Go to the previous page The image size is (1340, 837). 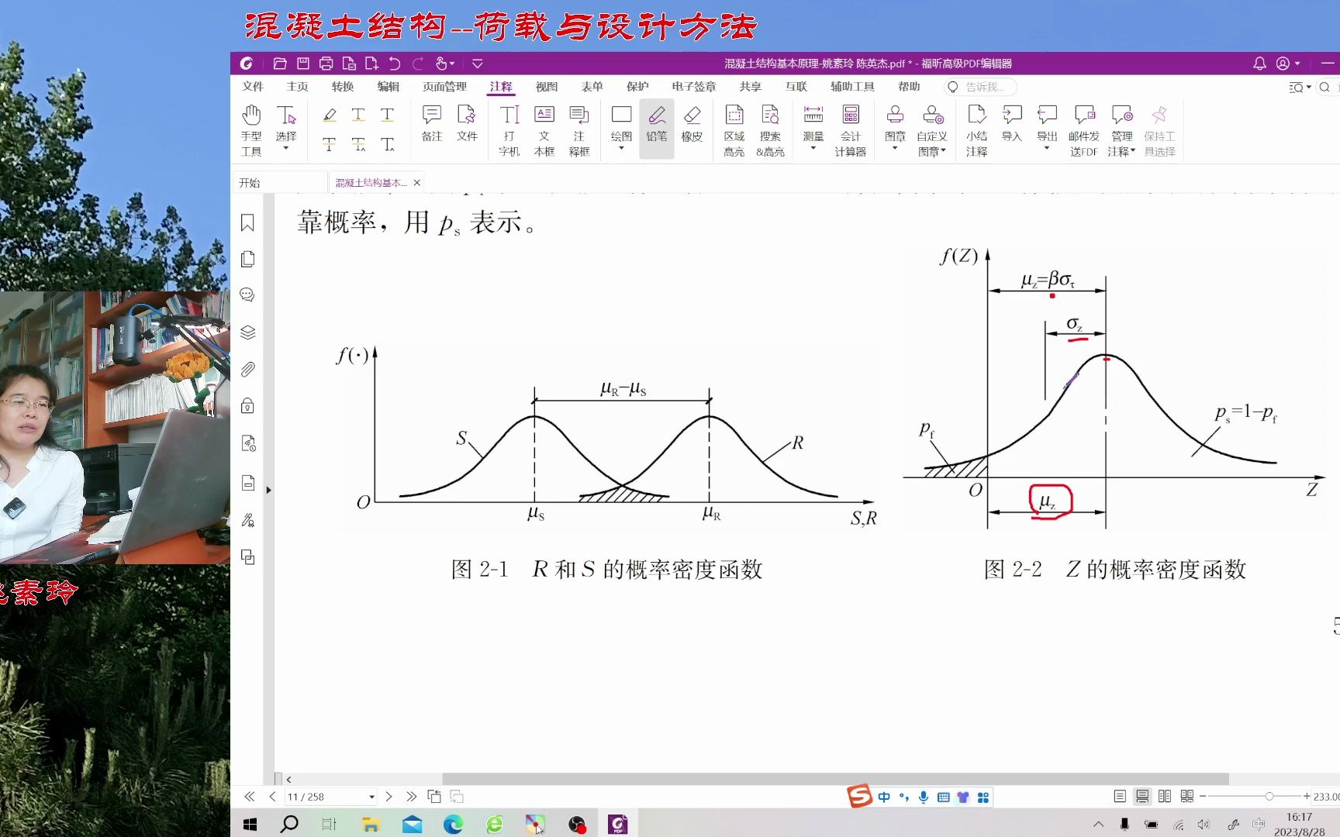272,797
